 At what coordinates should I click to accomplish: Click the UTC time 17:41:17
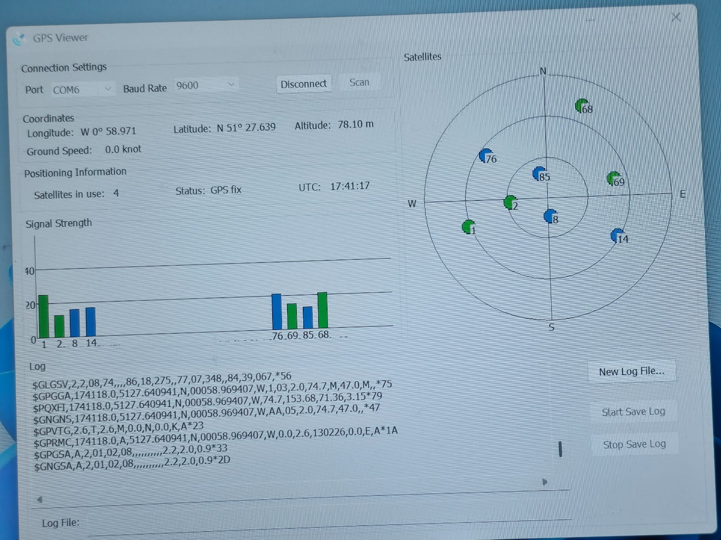(350, 186)
